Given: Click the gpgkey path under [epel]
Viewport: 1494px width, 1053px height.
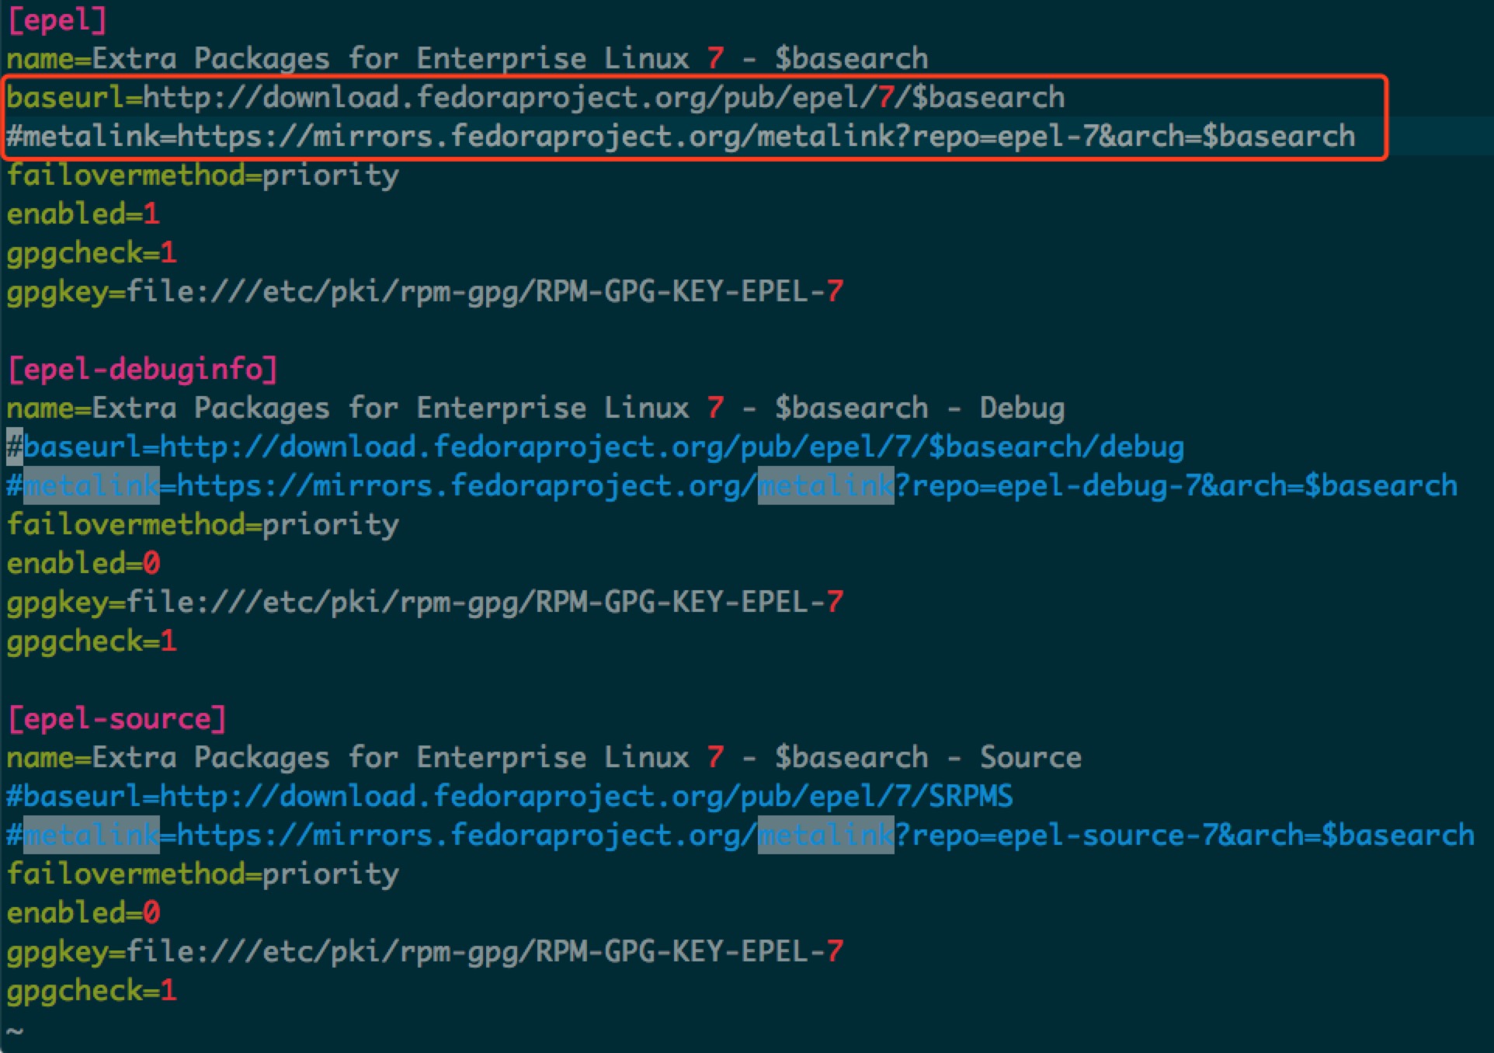Looking at the screenshot, I should (423, 290).
